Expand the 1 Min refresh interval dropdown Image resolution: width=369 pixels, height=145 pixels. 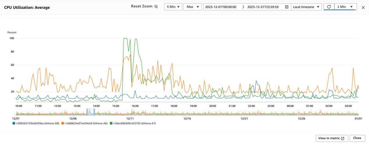click(346, 7)
